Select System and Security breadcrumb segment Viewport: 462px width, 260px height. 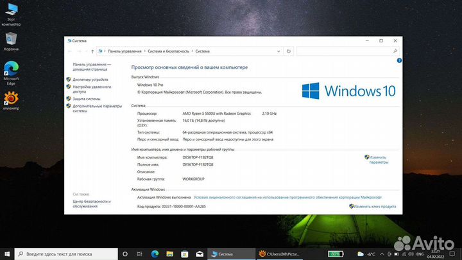click(x=168, y=51)
